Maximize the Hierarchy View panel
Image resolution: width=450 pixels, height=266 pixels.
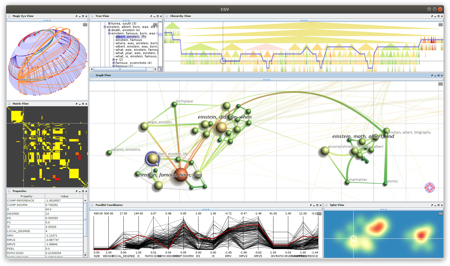[x=439, y=16]
